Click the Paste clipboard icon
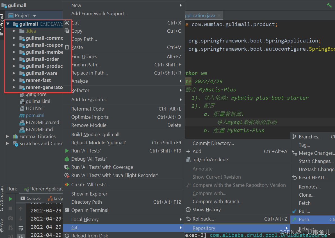The width and height of the screenshot is (335, 238). tap(67, 47)
